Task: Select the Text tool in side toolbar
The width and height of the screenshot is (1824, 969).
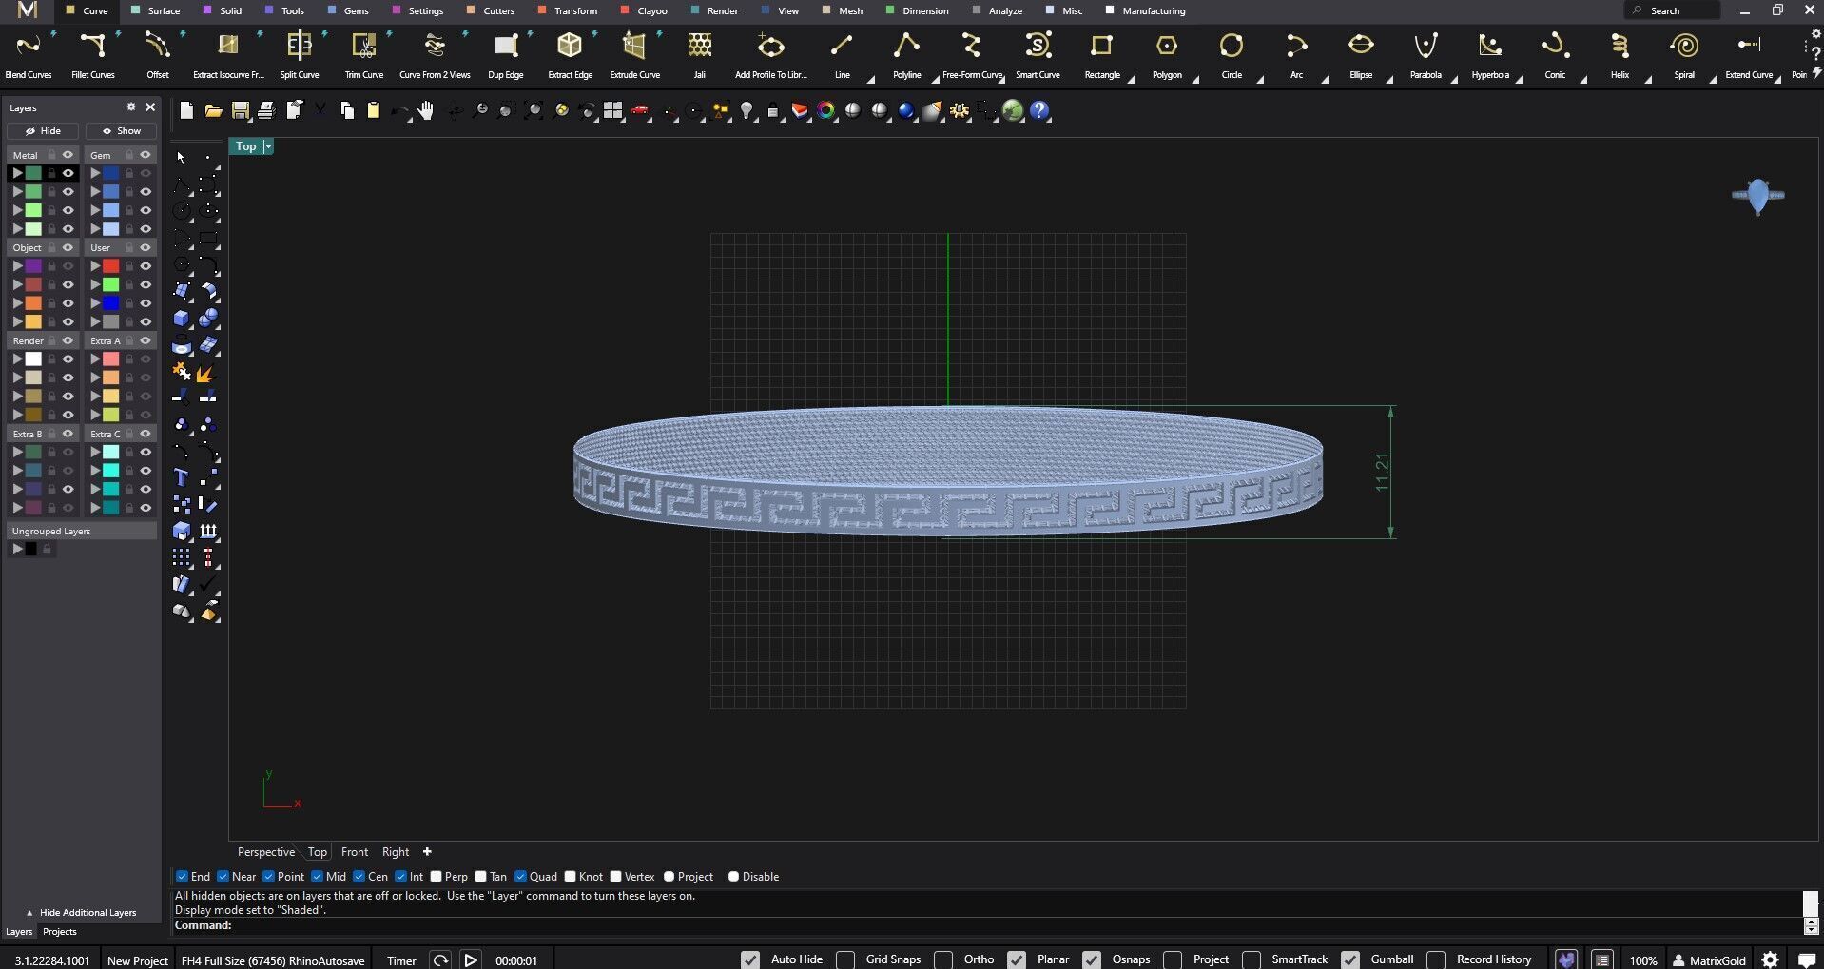Action: (182, 477)
